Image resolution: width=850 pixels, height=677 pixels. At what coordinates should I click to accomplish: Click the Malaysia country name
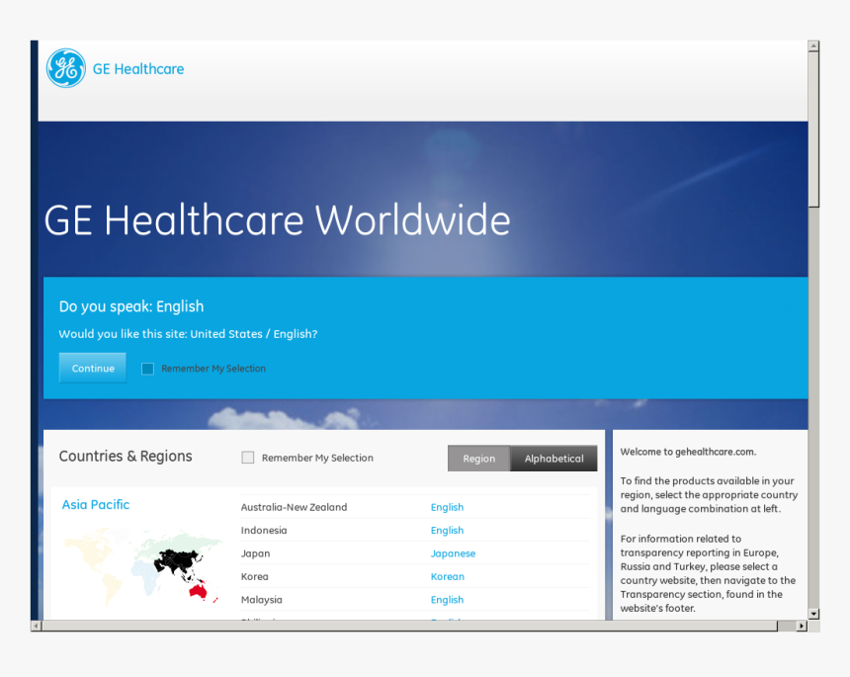point(262,600)
